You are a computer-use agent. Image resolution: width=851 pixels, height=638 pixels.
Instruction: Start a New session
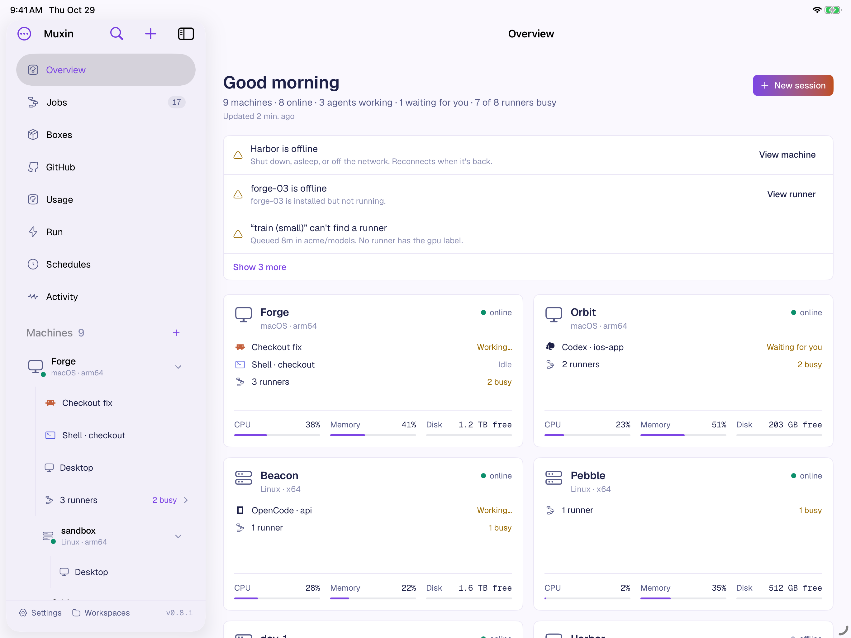point(793,85)
